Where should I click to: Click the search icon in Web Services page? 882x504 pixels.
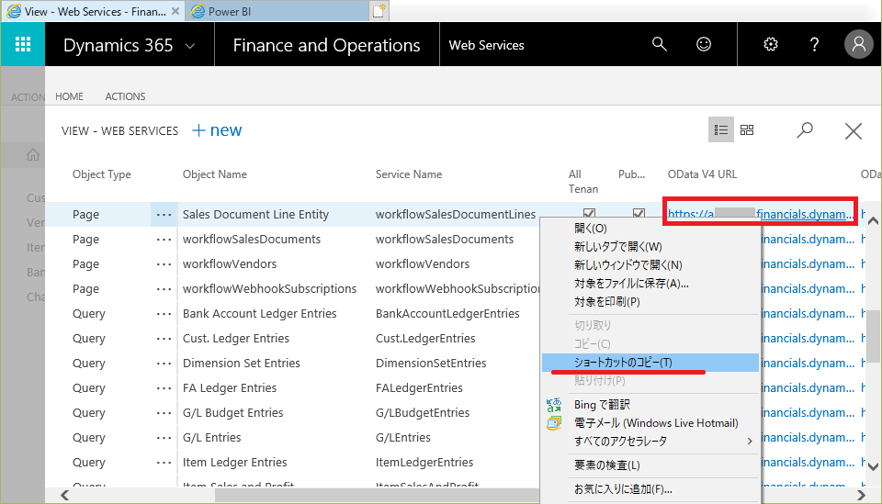point(805,130)
